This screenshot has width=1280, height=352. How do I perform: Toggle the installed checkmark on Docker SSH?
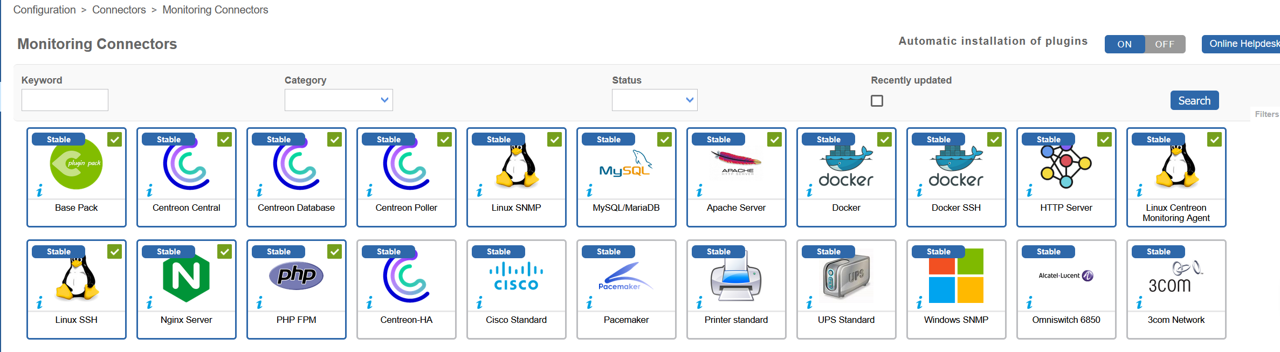coord(994,140)
